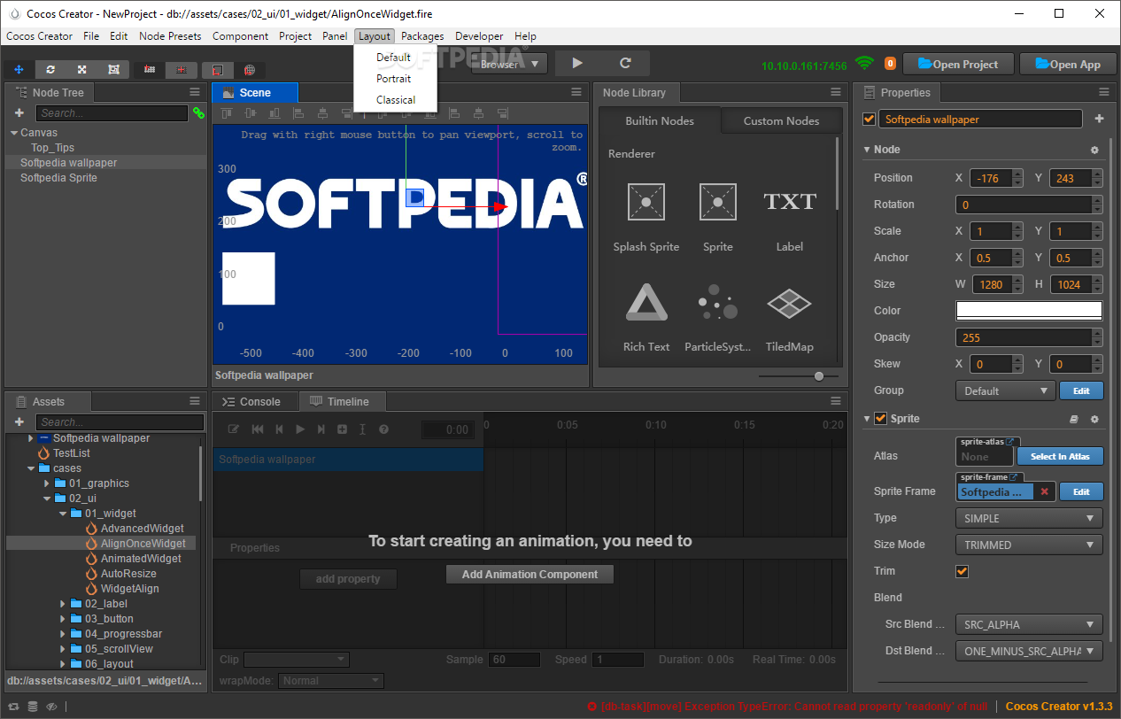Open Size Mode TRIMMED dropdown
Viewport: 1121px width, 719px height.
pyautogui.click(x=1029, y=545)
